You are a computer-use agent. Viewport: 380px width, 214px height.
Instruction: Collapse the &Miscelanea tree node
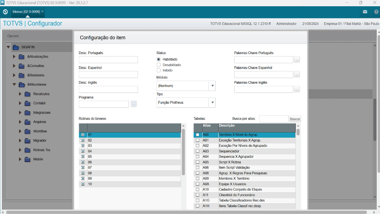pos(14,85)
